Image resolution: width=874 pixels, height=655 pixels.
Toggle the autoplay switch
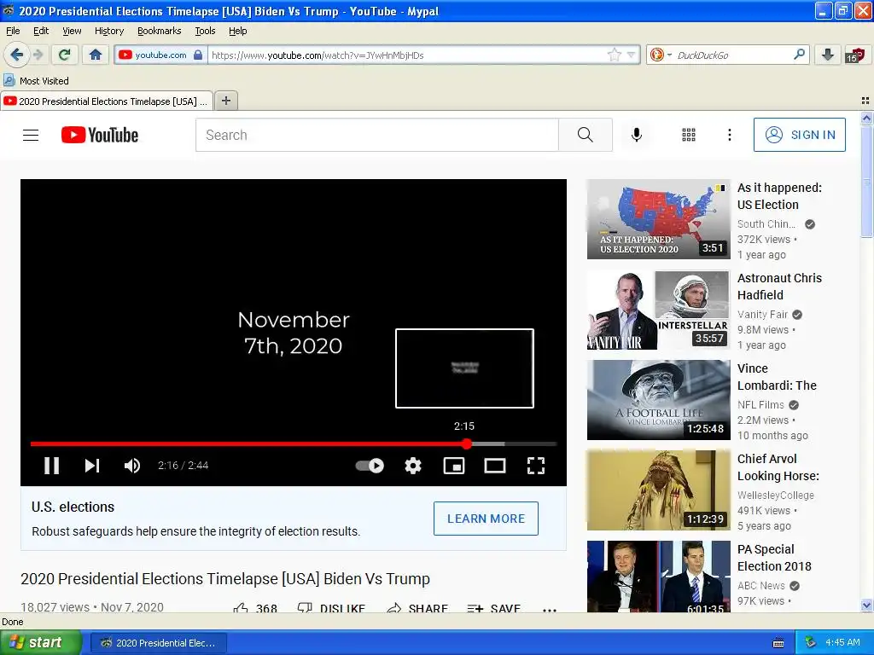coord(370,466)
